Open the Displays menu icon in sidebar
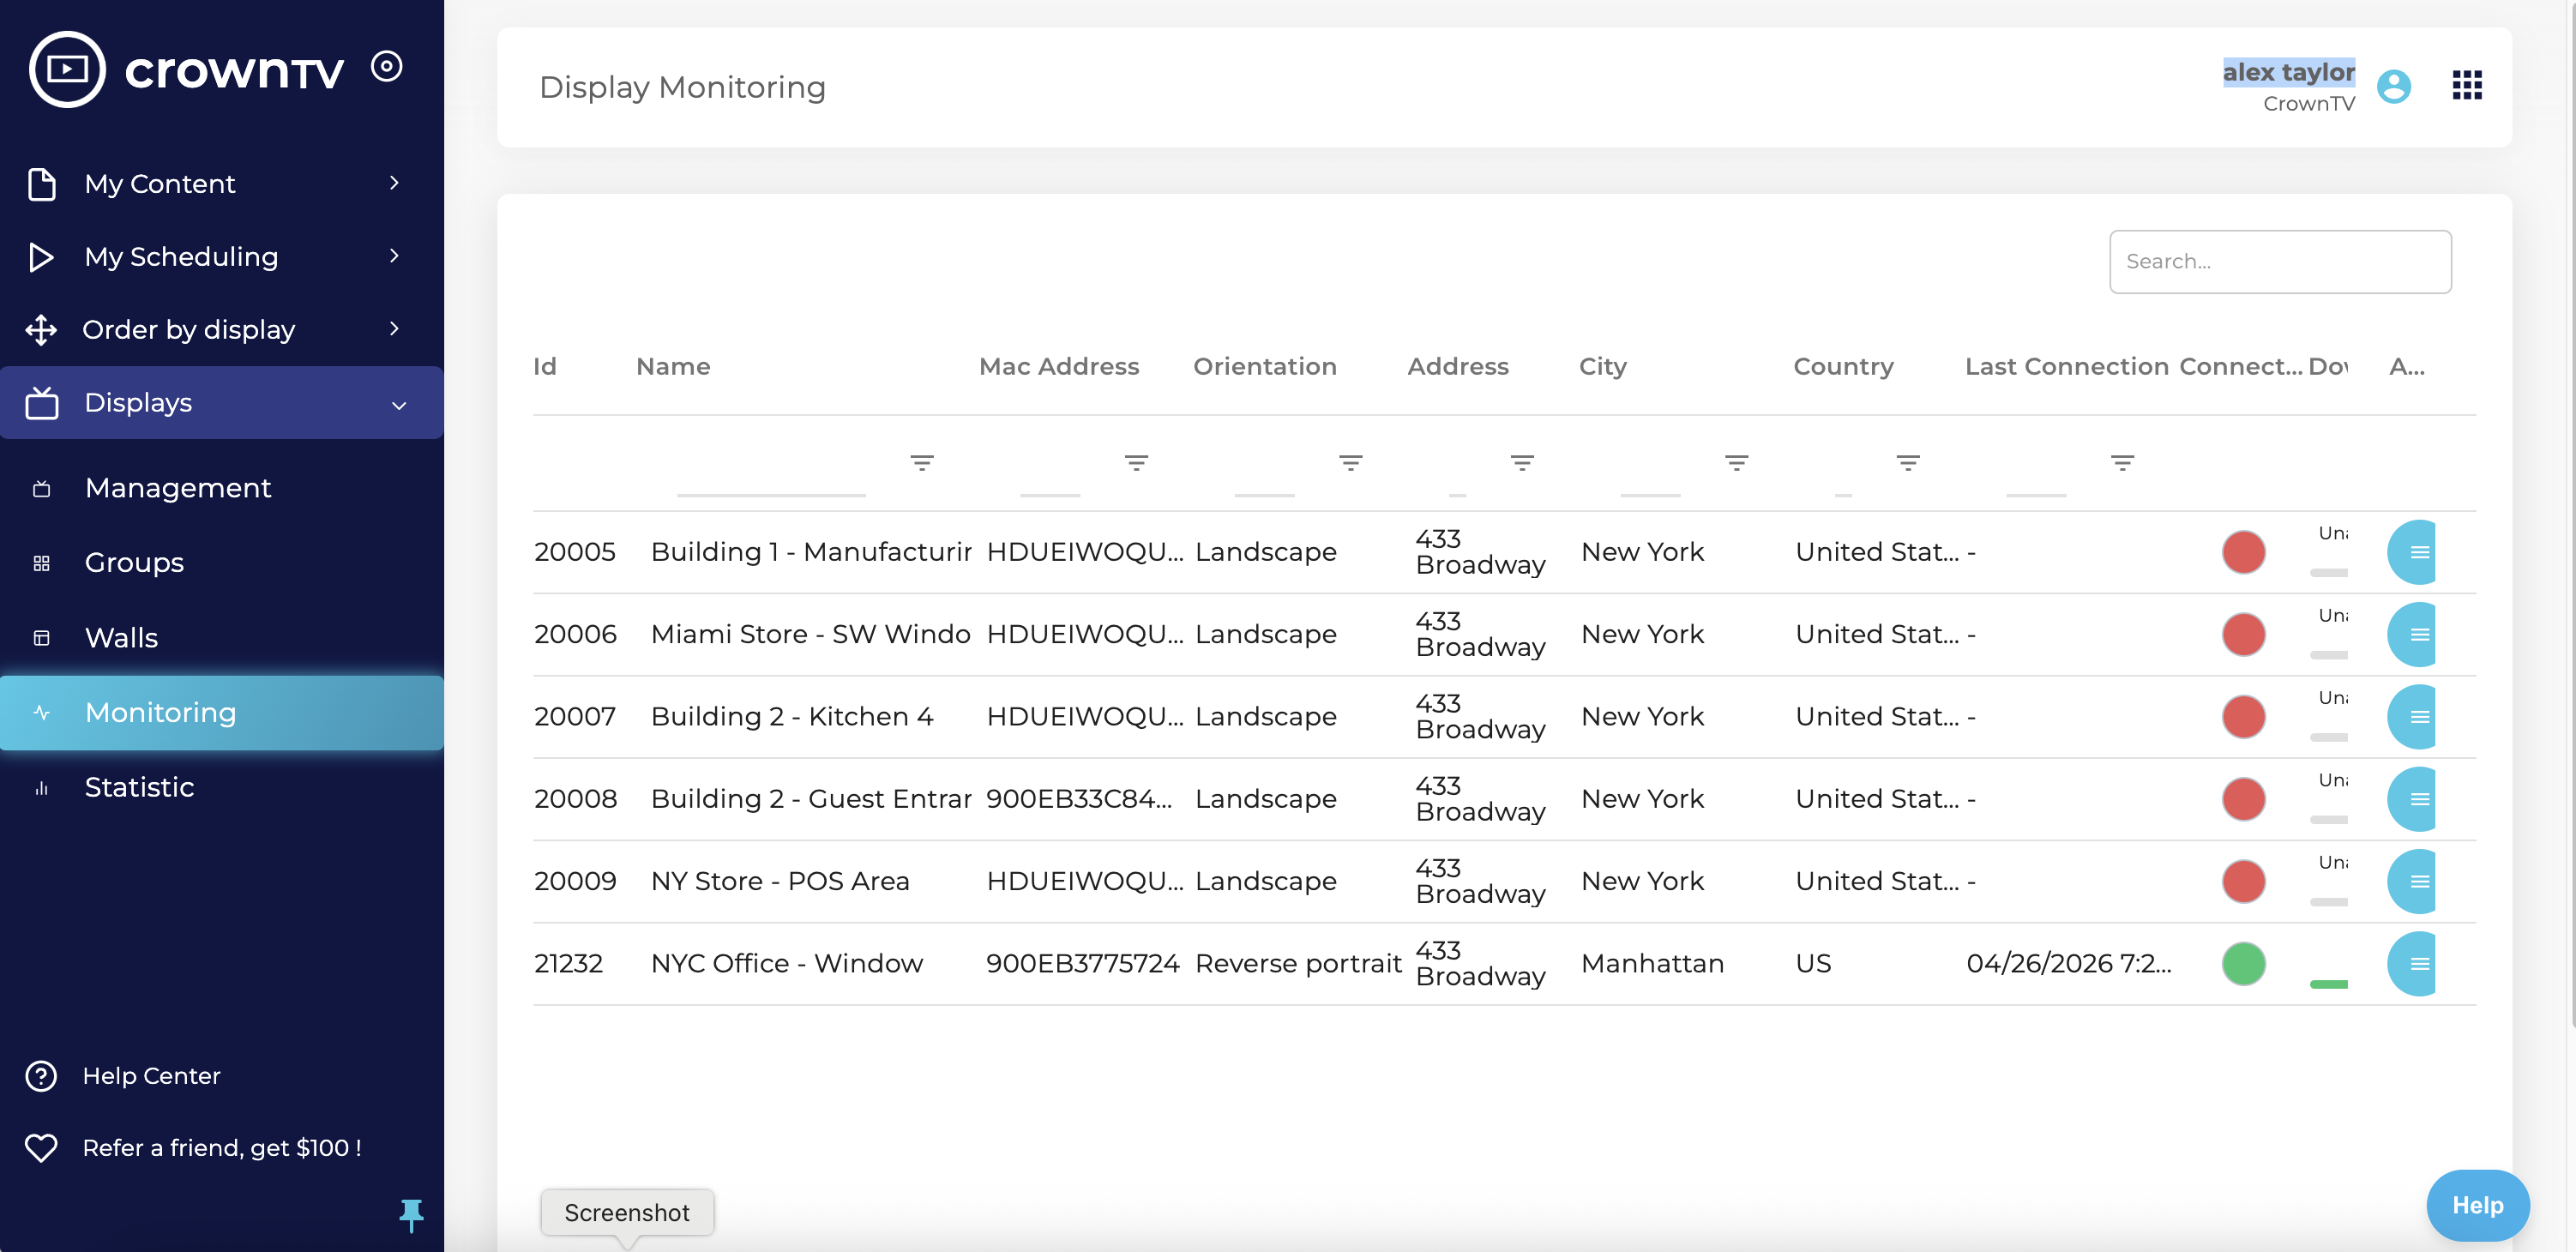 [x=42, y=403]
